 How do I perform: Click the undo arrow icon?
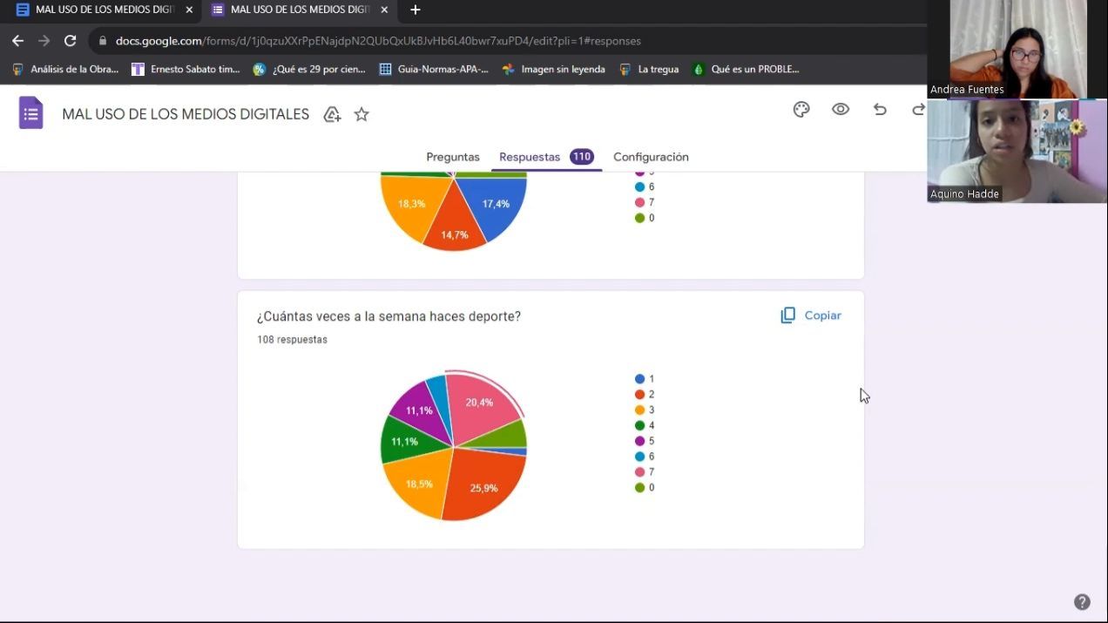880,109
